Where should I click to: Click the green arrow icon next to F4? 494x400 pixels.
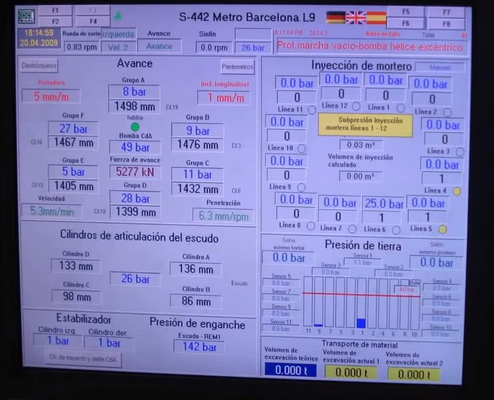[x=118, y=16]
